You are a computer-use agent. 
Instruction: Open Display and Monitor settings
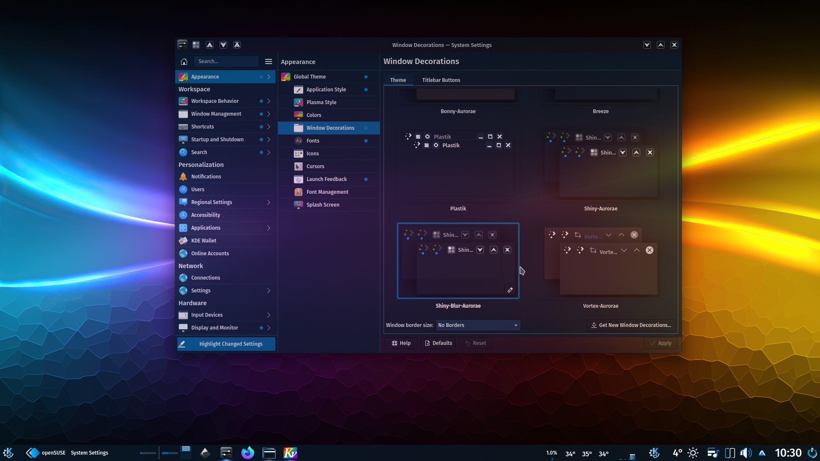(225, 328)
